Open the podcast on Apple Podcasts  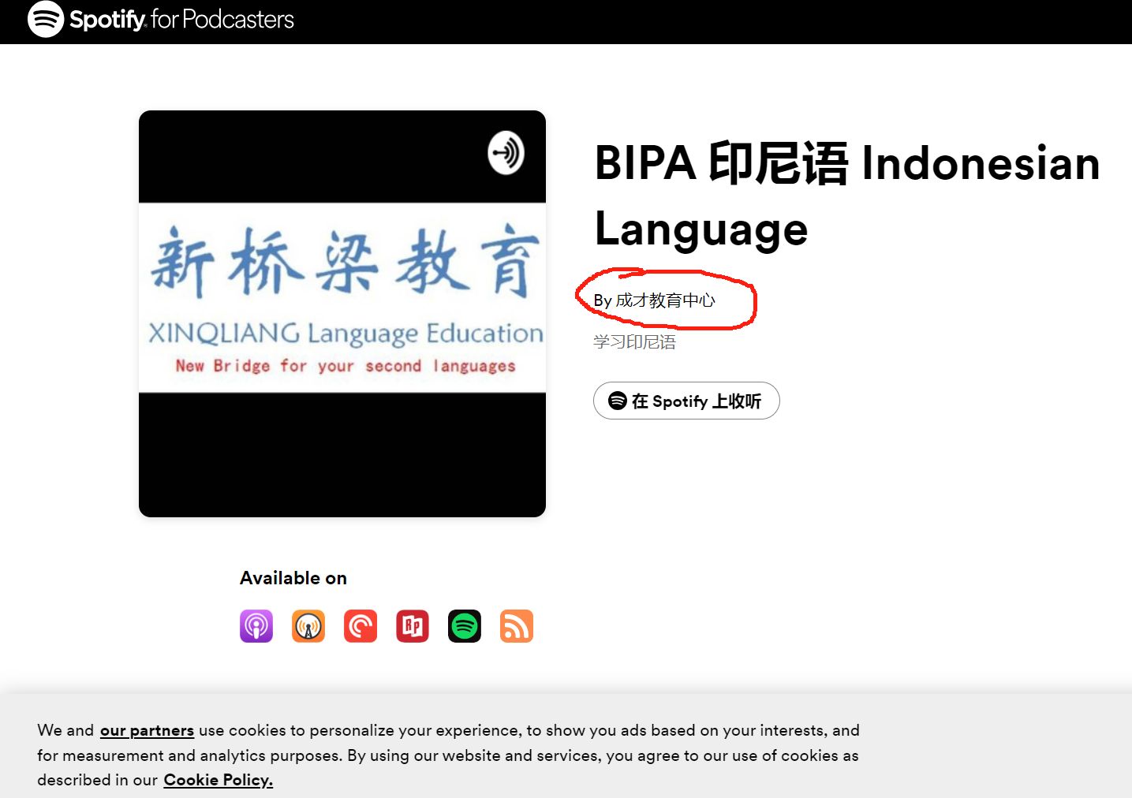pyautogui.click(x=256, y=626)
